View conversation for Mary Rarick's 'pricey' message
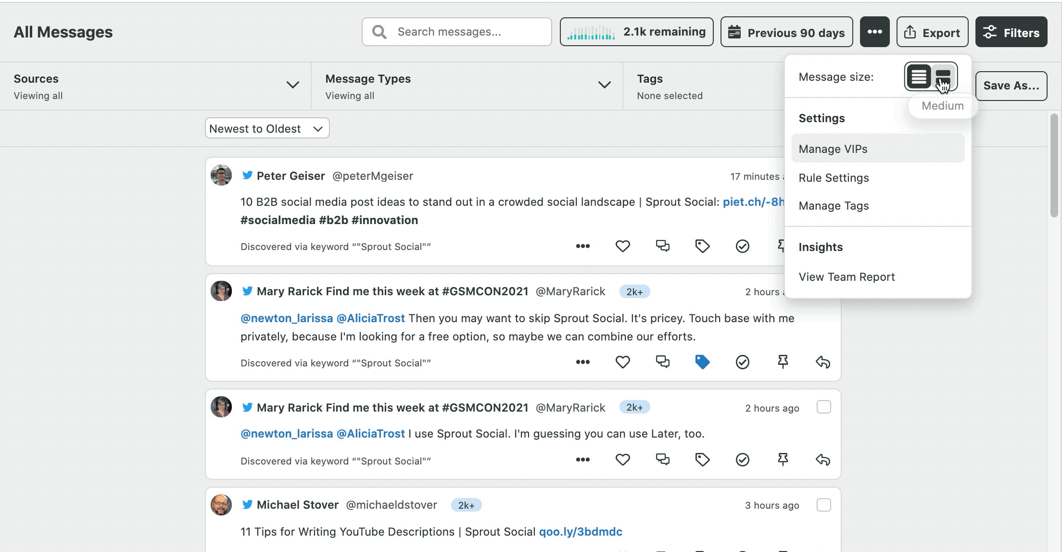Viewport: 1062px width, 552px height. [x=663, y=362]
